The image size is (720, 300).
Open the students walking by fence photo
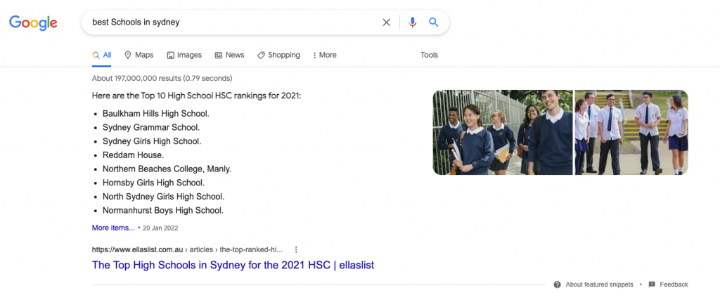click(x=502, y=132)
